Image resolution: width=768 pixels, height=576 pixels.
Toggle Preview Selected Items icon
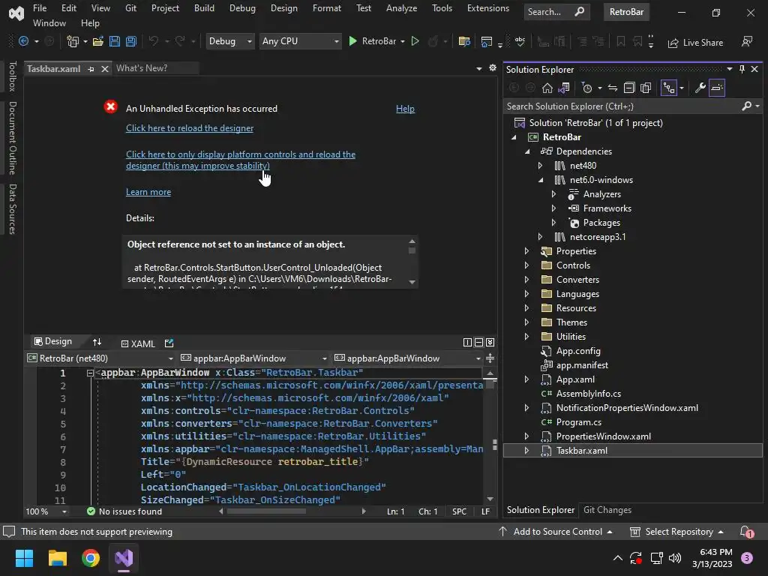point(717,88)
